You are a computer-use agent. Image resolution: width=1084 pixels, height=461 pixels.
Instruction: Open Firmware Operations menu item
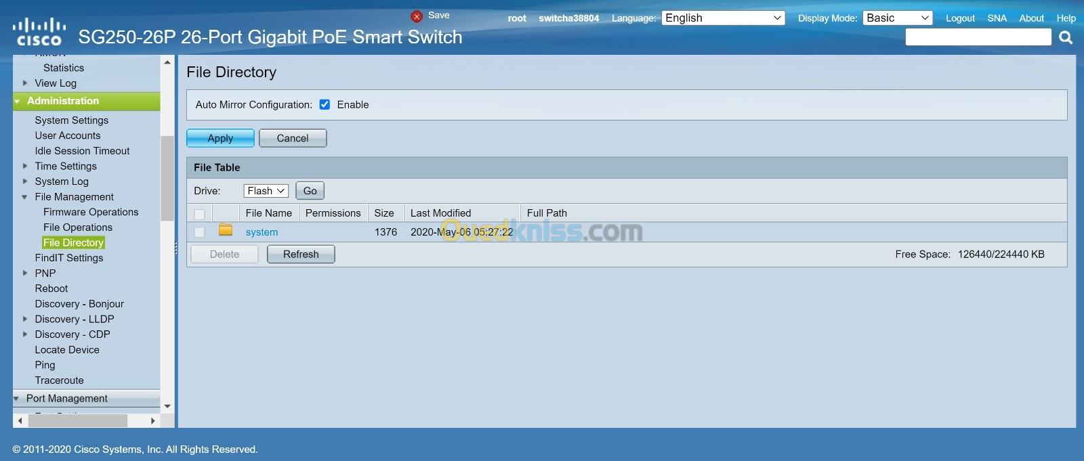[x=91, y=212]
